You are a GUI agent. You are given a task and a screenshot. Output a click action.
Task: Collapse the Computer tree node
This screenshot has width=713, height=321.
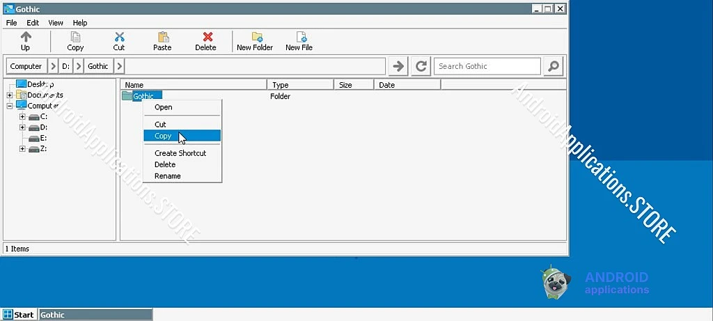point(10,106)
